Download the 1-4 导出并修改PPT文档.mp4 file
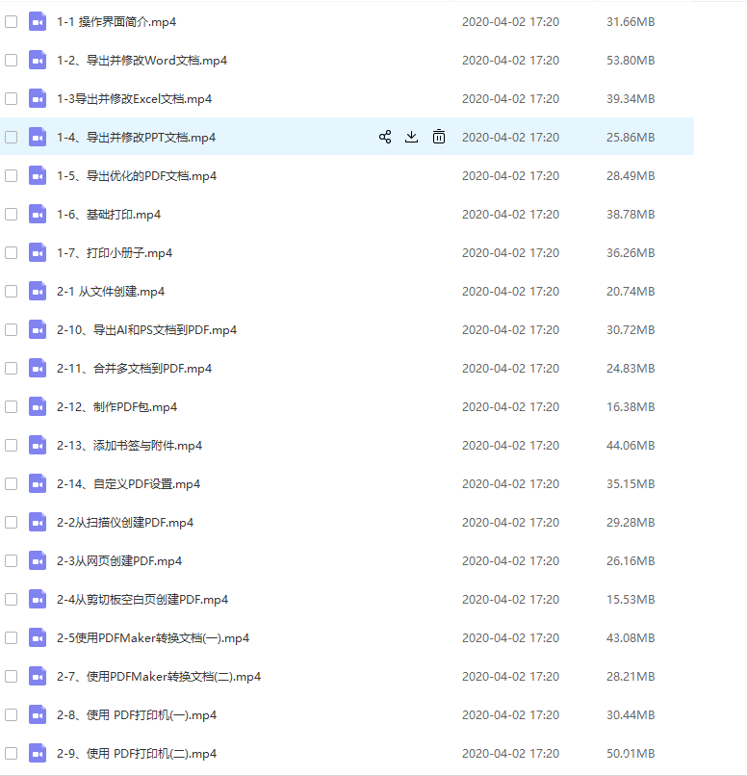This screenshot has width=747, height=776. tap(411, 137)
